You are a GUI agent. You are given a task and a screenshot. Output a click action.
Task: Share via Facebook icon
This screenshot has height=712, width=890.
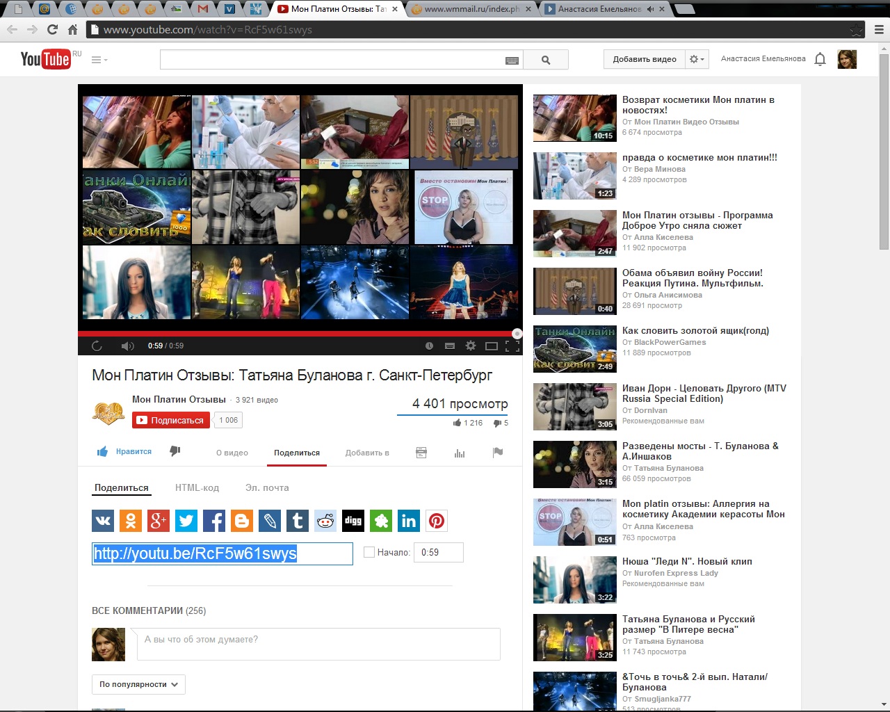click(x=214, y=521)
